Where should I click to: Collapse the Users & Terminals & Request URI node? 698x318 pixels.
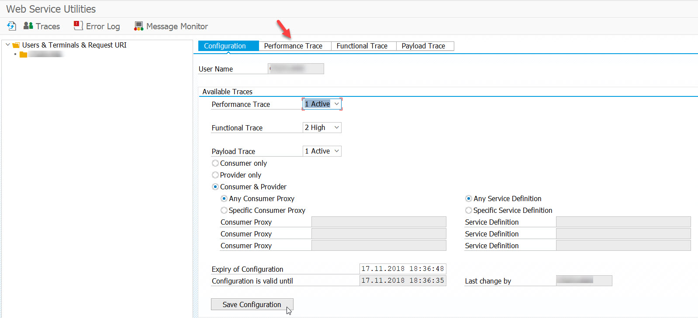[x=7, y=45]
